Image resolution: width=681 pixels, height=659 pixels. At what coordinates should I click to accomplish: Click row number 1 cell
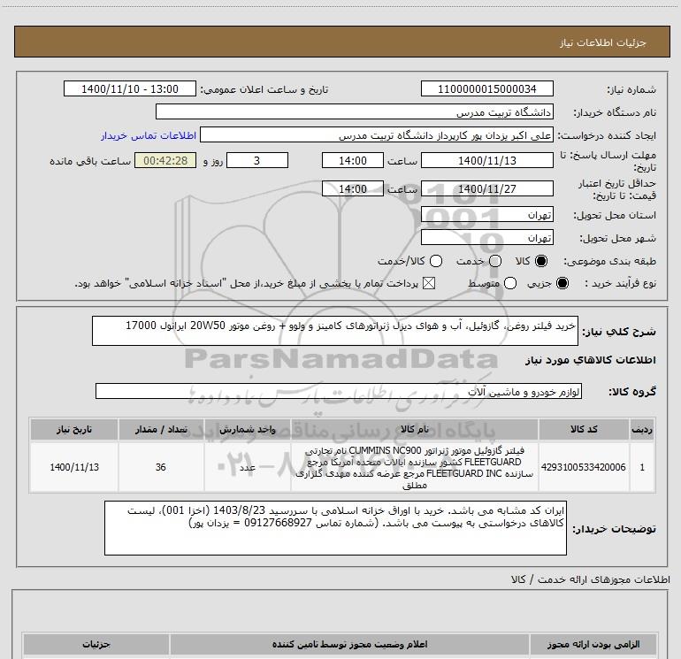[642, 467]
